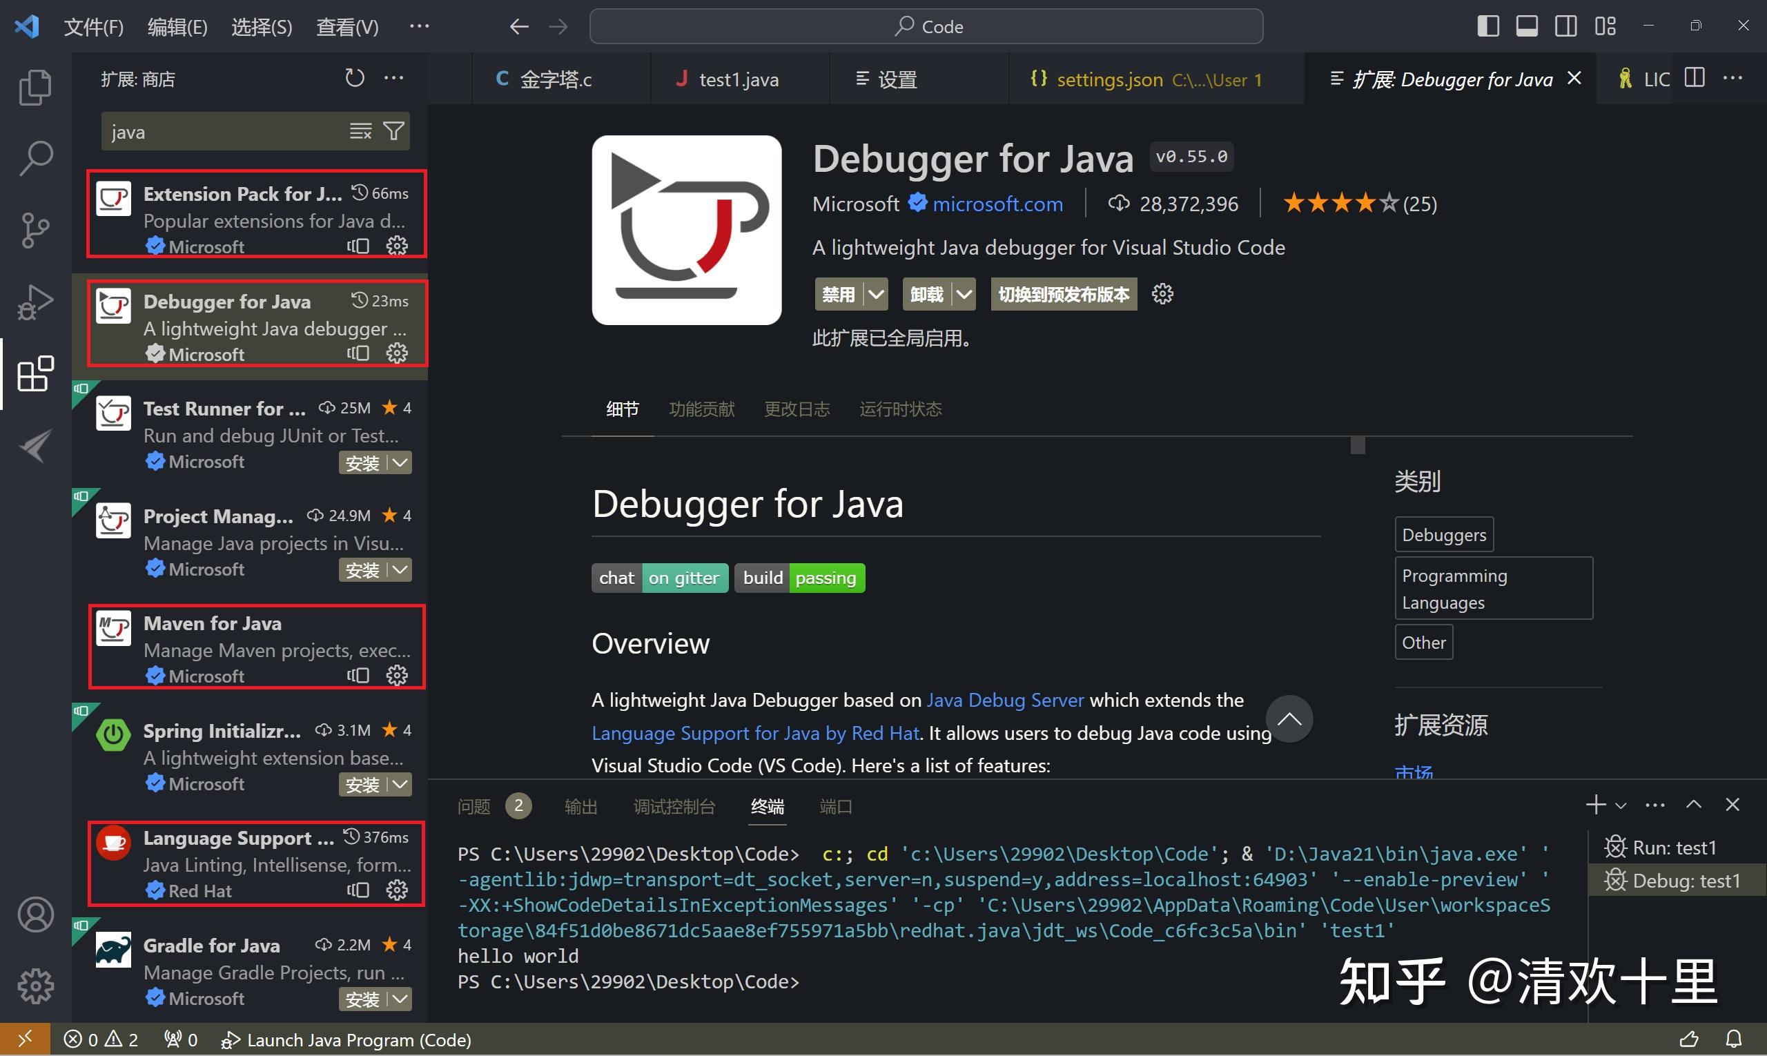Open the 编辑(E) menu
The height and width of the screenshot is (1056, 1767).
click(177, 26)
